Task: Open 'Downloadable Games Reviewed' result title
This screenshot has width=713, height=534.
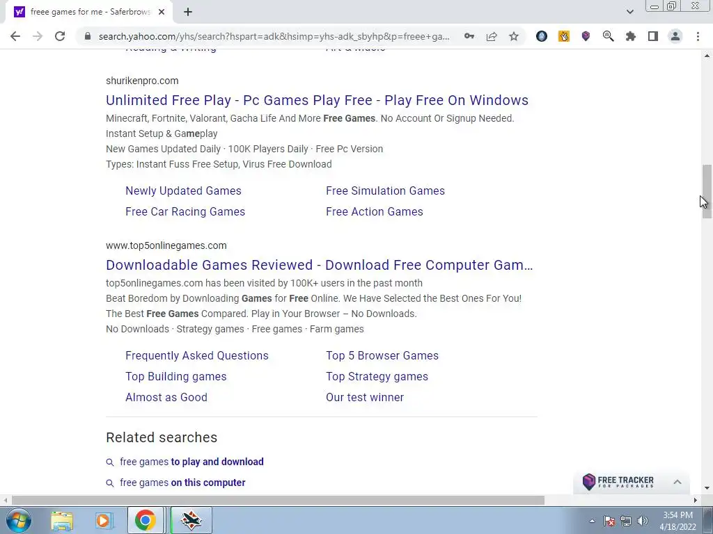Action: 319,265
